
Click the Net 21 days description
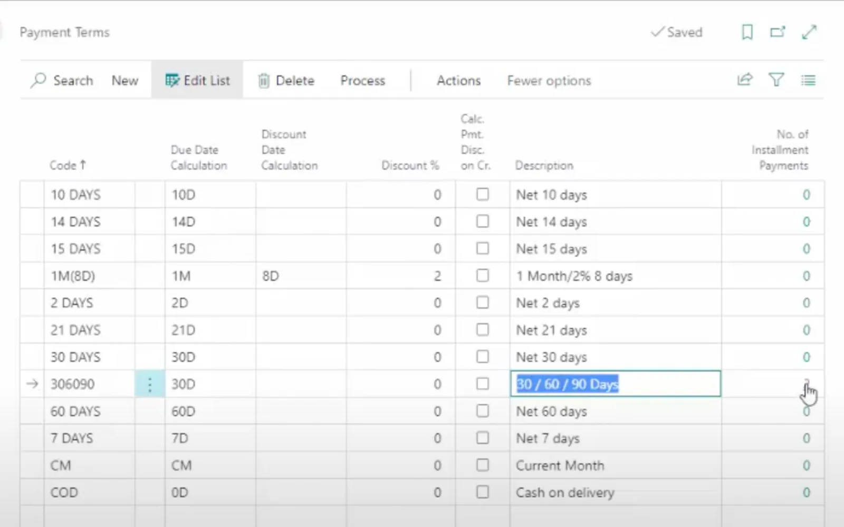point(551,330)
